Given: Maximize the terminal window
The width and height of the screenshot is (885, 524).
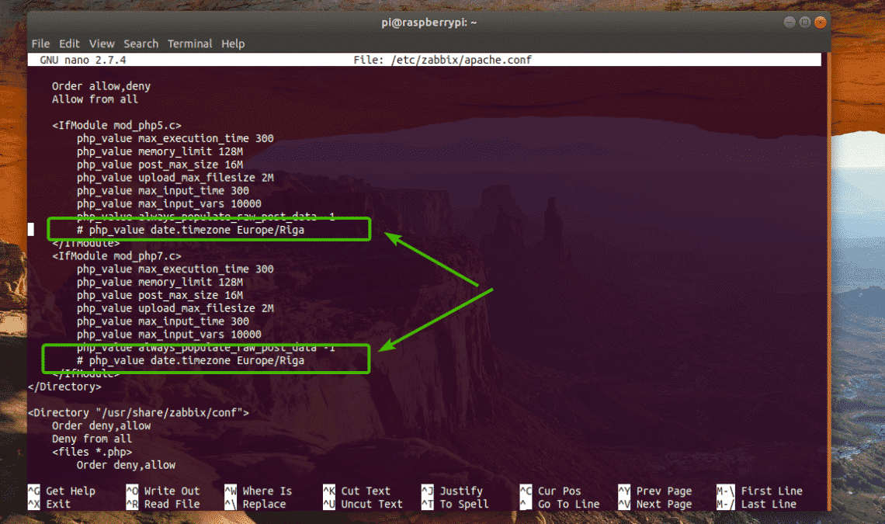Looking at the screenshot, I should coord(804,22).
